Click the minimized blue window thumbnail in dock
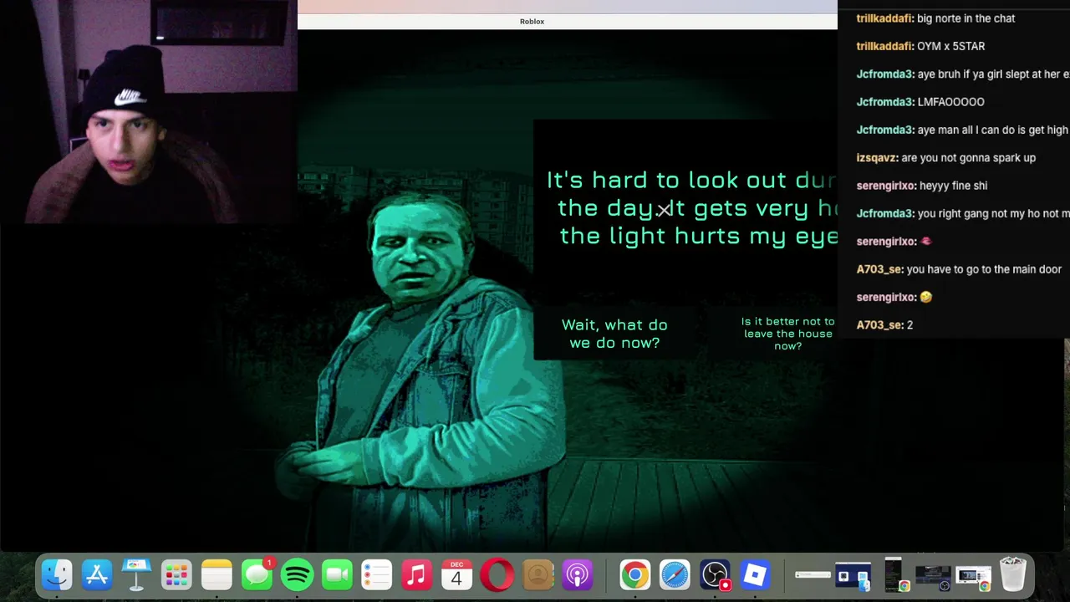Image resolution: width=1070 pixels, height=602 pixels. 853,576
